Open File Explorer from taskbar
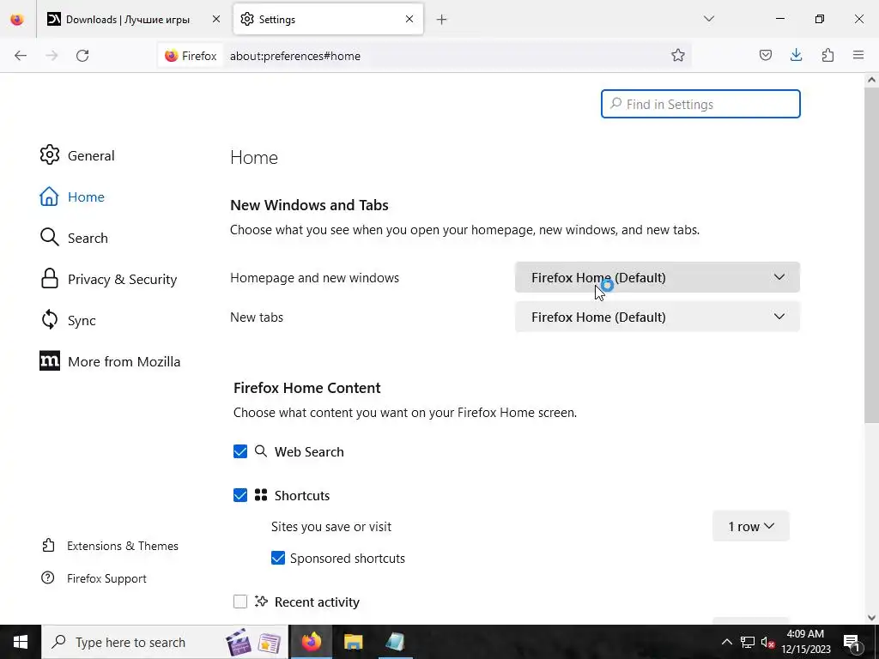This screenshot has width=879, height=659. coord(353,642)
